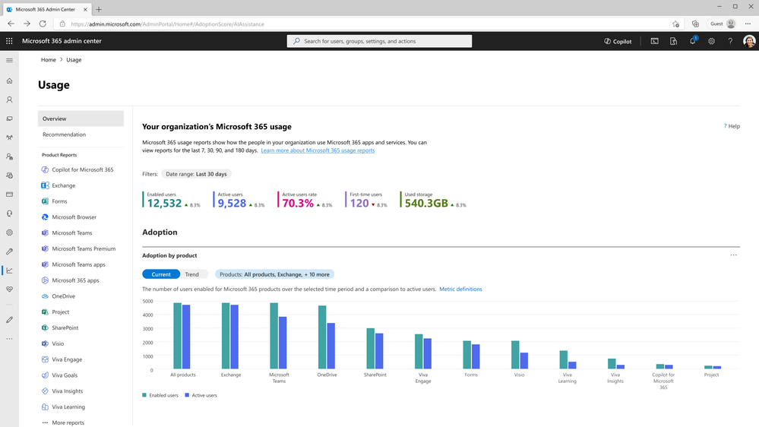Click Home in breadcrumb
This screenshot has width=759, height=427.
pos(49,60)
